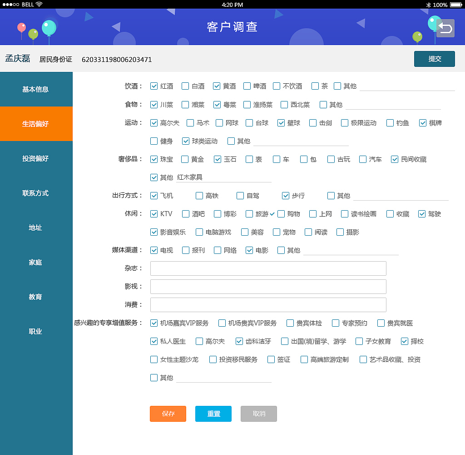Click the return arrow icon in top right
Image resolution: width=465 pixels, height=455 pixels.
445,28
